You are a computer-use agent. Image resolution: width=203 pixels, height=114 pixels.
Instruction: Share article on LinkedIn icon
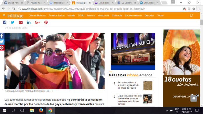(29, 22)
